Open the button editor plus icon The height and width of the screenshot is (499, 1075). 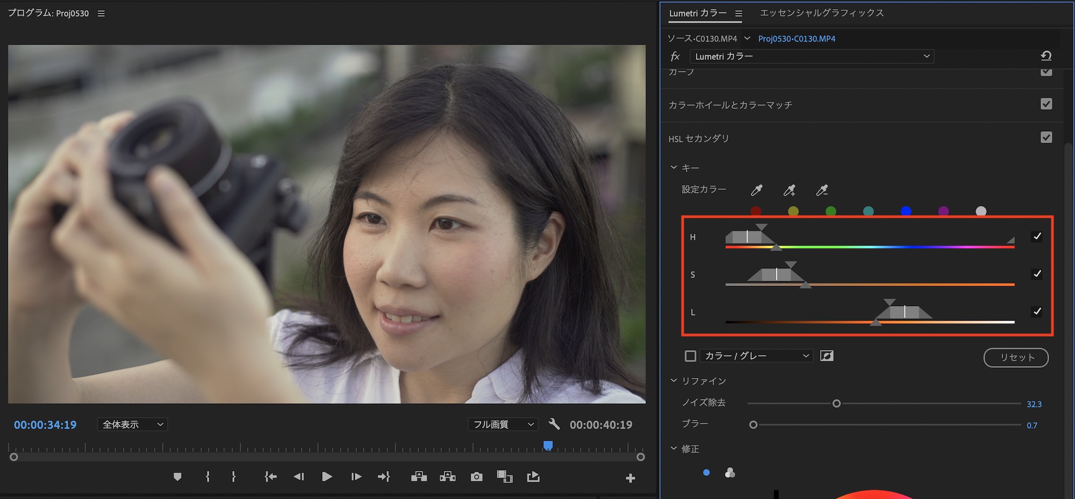pyautogui.click(x=630, y=478)
